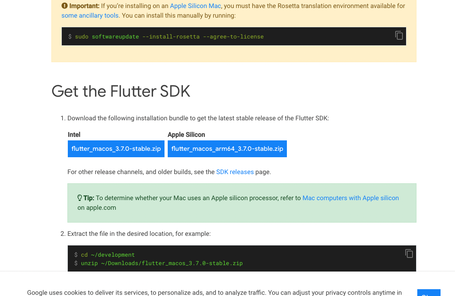455x296 pixels.
Task: Click the Google cookies notice text
Action: [214, 292]
